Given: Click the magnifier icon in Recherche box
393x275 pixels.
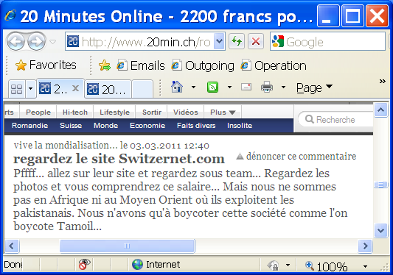Looking at the screenshot, I should [310, 119].
